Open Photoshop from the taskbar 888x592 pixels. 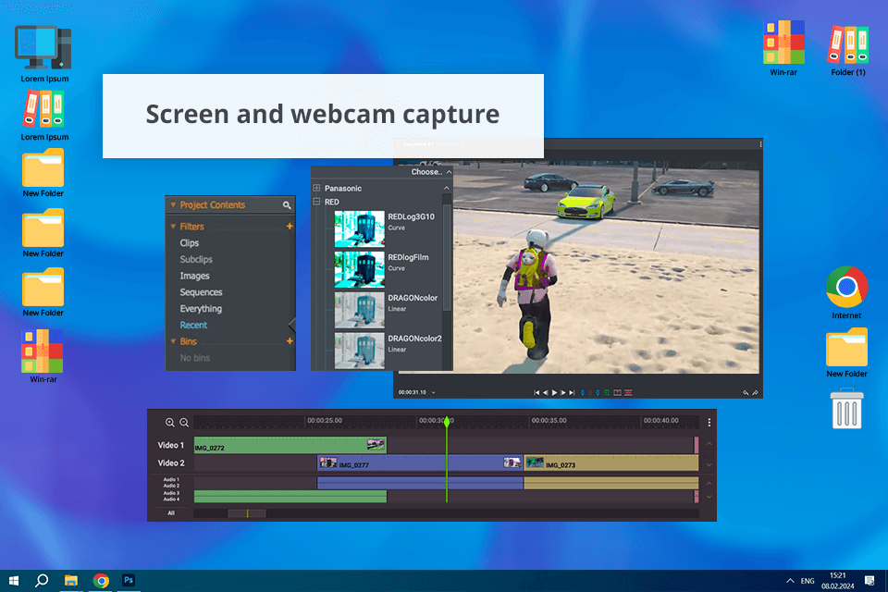point(129,580)
